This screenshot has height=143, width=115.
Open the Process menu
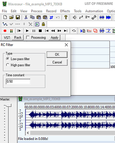pos(37,11)
